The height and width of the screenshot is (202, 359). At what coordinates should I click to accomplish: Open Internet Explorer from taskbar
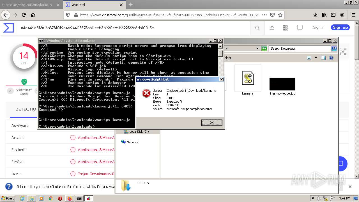[x=22, y=198]
